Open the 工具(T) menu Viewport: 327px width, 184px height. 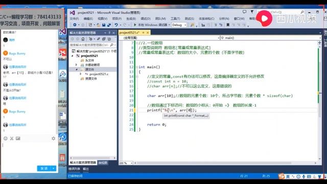coord(175,18)
